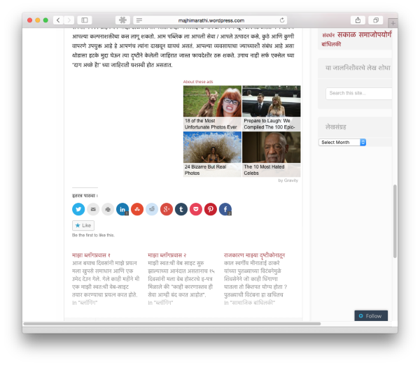Click the 'Be the first to like this' text

coord(93,235)
